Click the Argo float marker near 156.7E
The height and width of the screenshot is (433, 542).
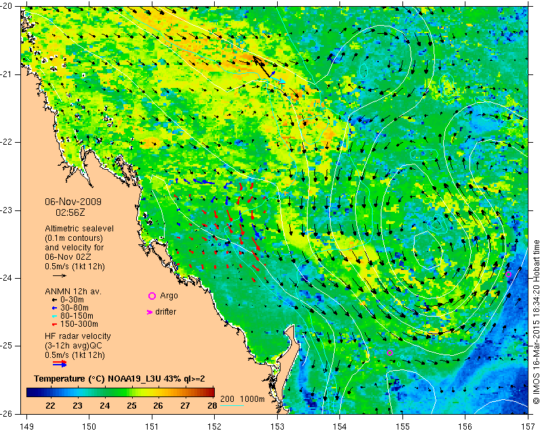[x=508, y=275]
